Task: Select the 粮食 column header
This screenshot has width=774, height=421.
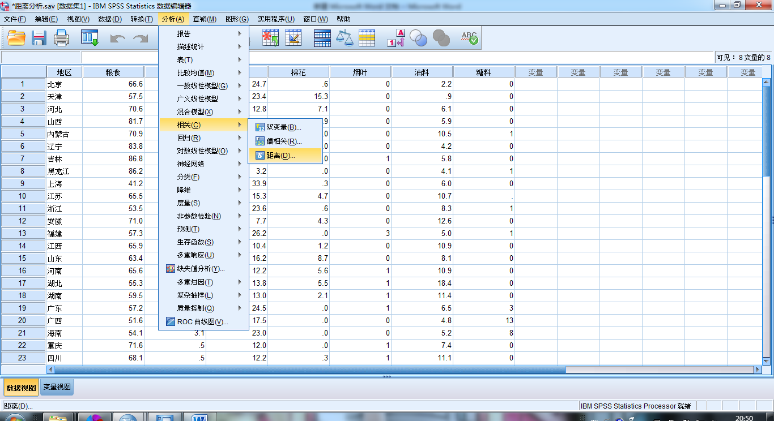Action: point(113,72)
